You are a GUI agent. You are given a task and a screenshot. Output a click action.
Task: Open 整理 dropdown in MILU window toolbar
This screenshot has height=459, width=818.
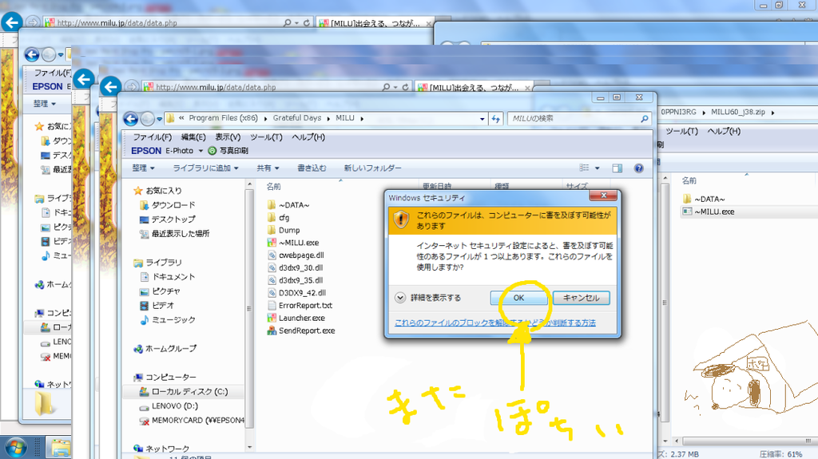(x=144, y=168)
